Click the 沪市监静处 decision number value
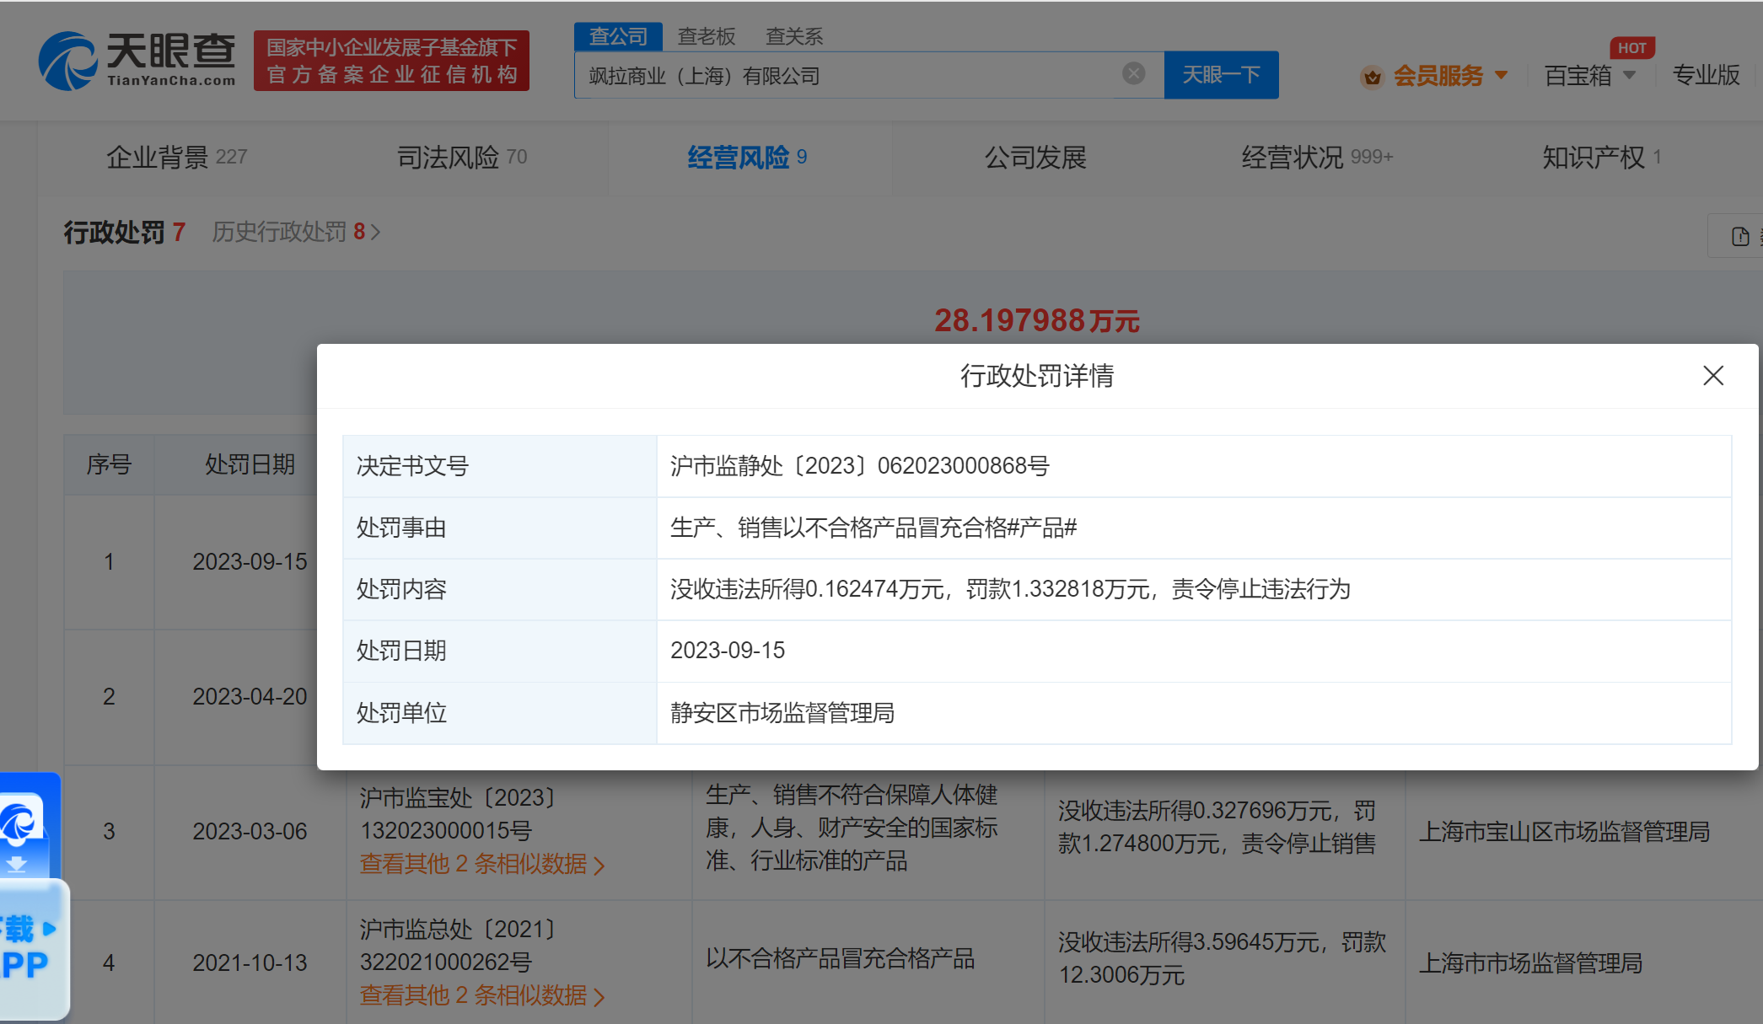 point(859,466)
